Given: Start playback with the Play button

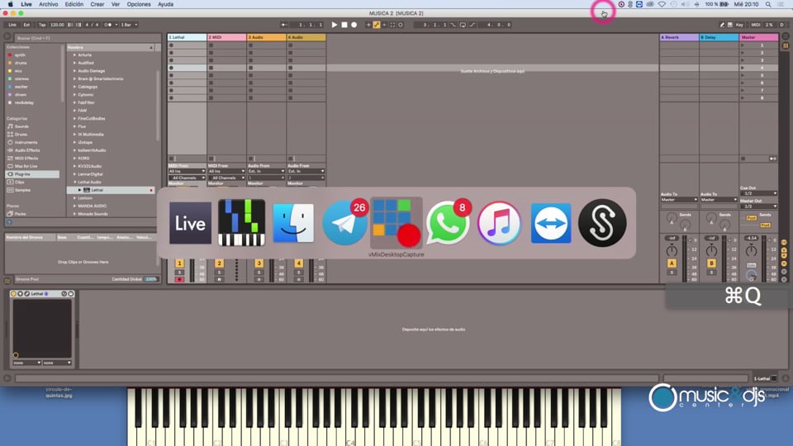Looking at the screenshot, I should (335, 25).
